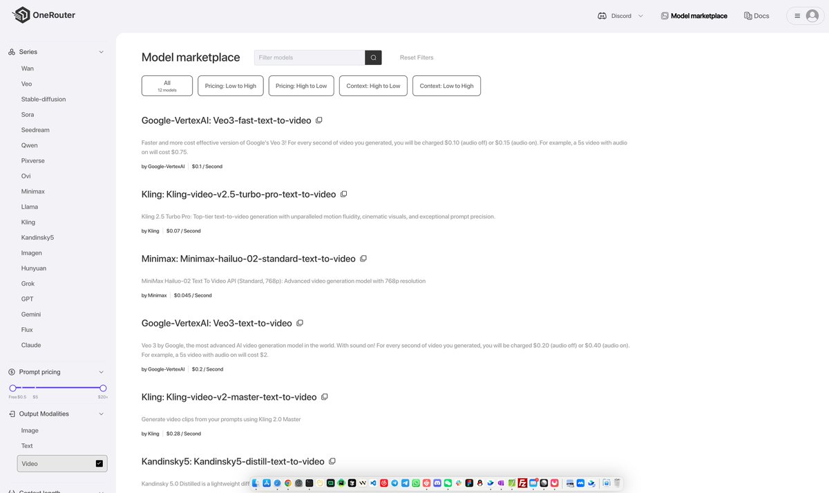The image size is (829, 493).
Task: Click the Discord icon in the header
Action: pyautogui.click(x=602, y=16)
